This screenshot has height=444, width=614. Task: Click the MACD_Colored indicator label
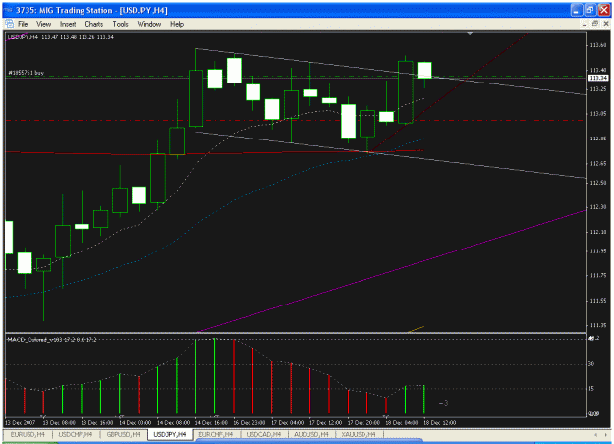pyautogui.click(x=52, y=340)
